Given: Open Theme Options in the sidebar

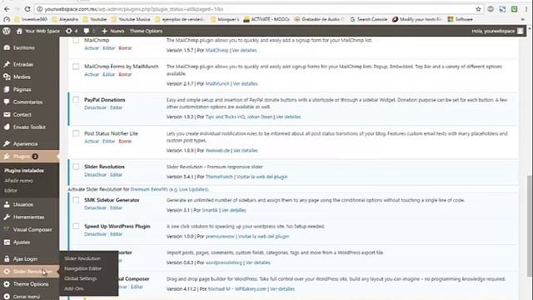Looking at the screenshot, I should coord(30,284).
